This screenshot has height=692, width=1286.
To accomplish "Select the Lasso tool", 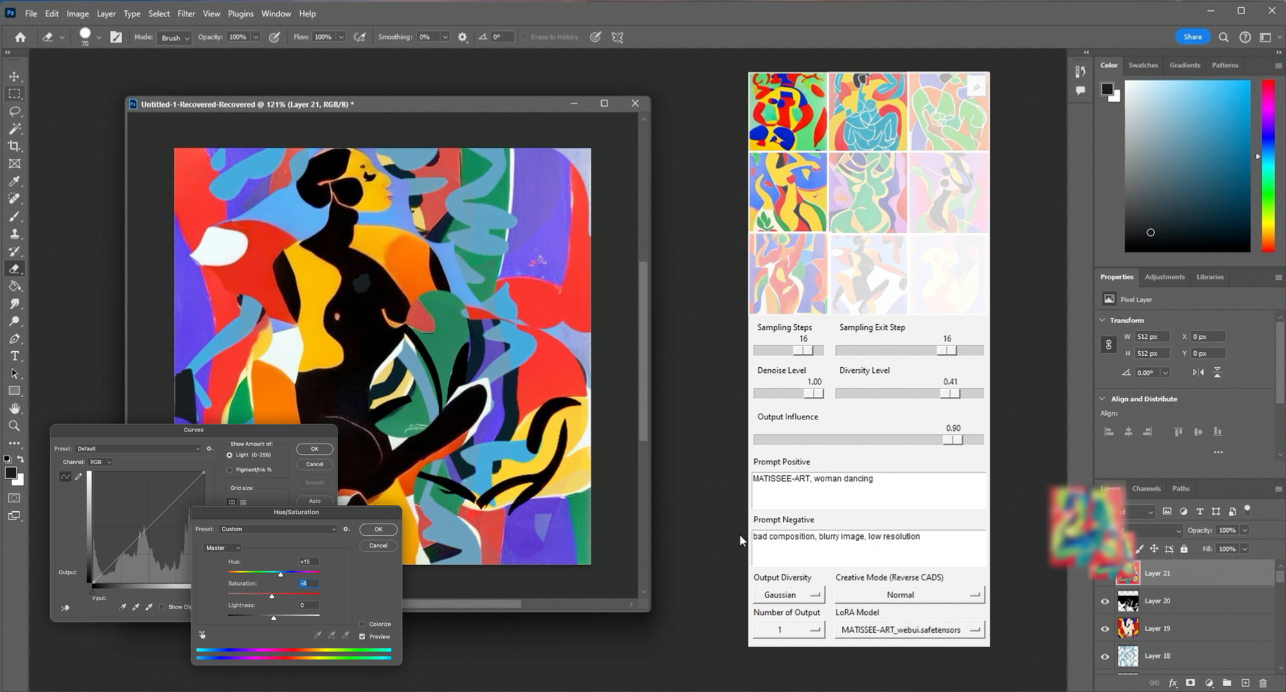I will coord(14,111).
